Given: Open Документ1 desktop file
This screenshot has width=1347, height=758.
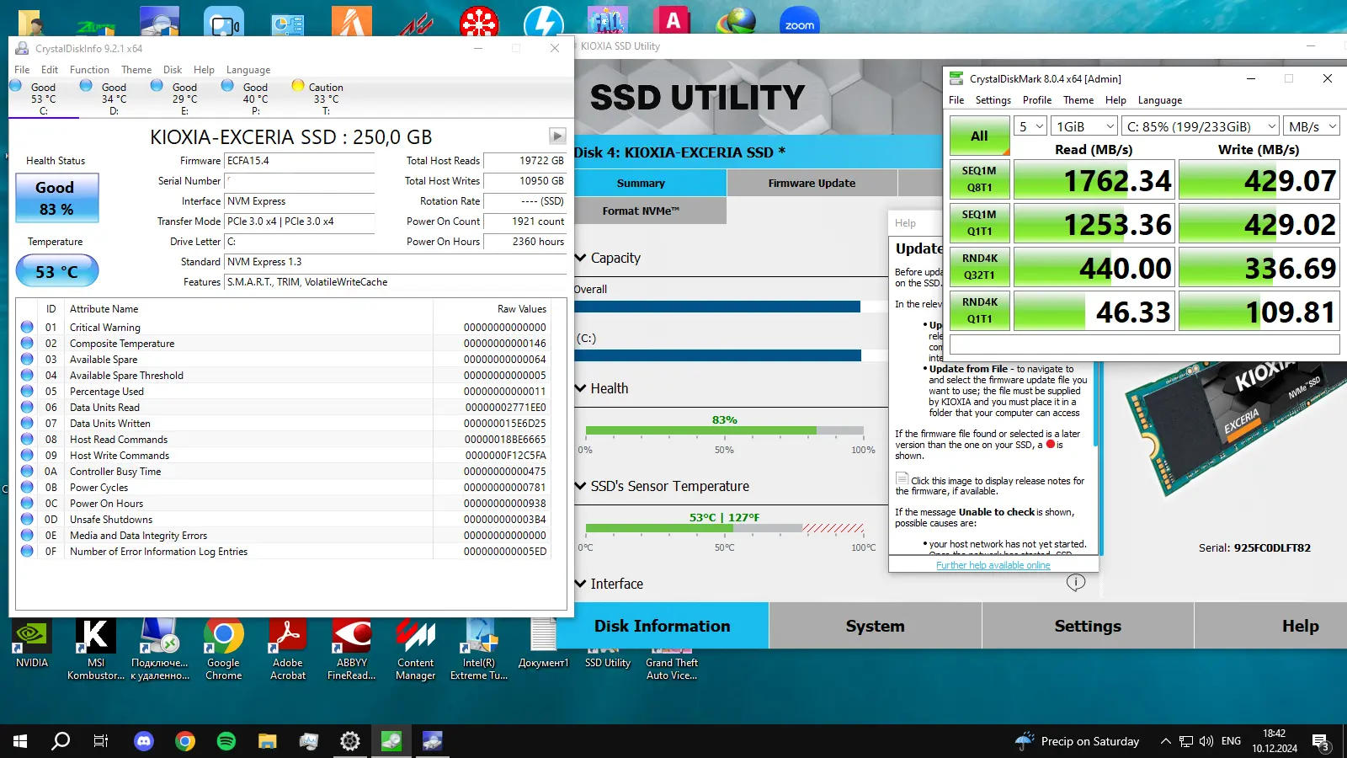Looking at the screenshot, I should (543, 644).
